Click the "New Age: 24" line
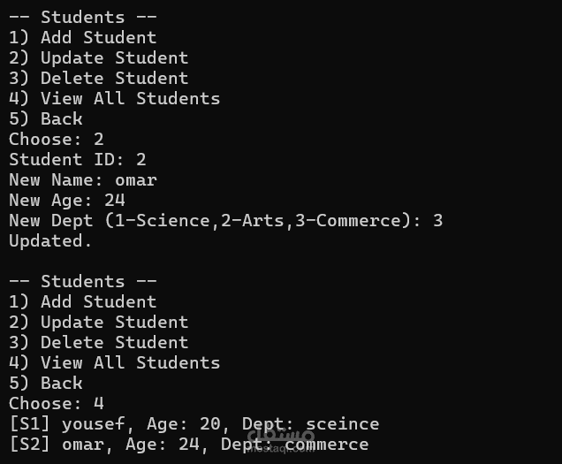 tap(67, 200)
